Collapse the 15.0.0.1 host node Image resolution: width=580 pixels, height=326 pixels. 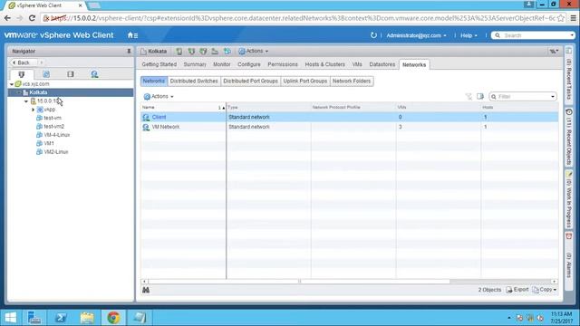click(26, 101)
